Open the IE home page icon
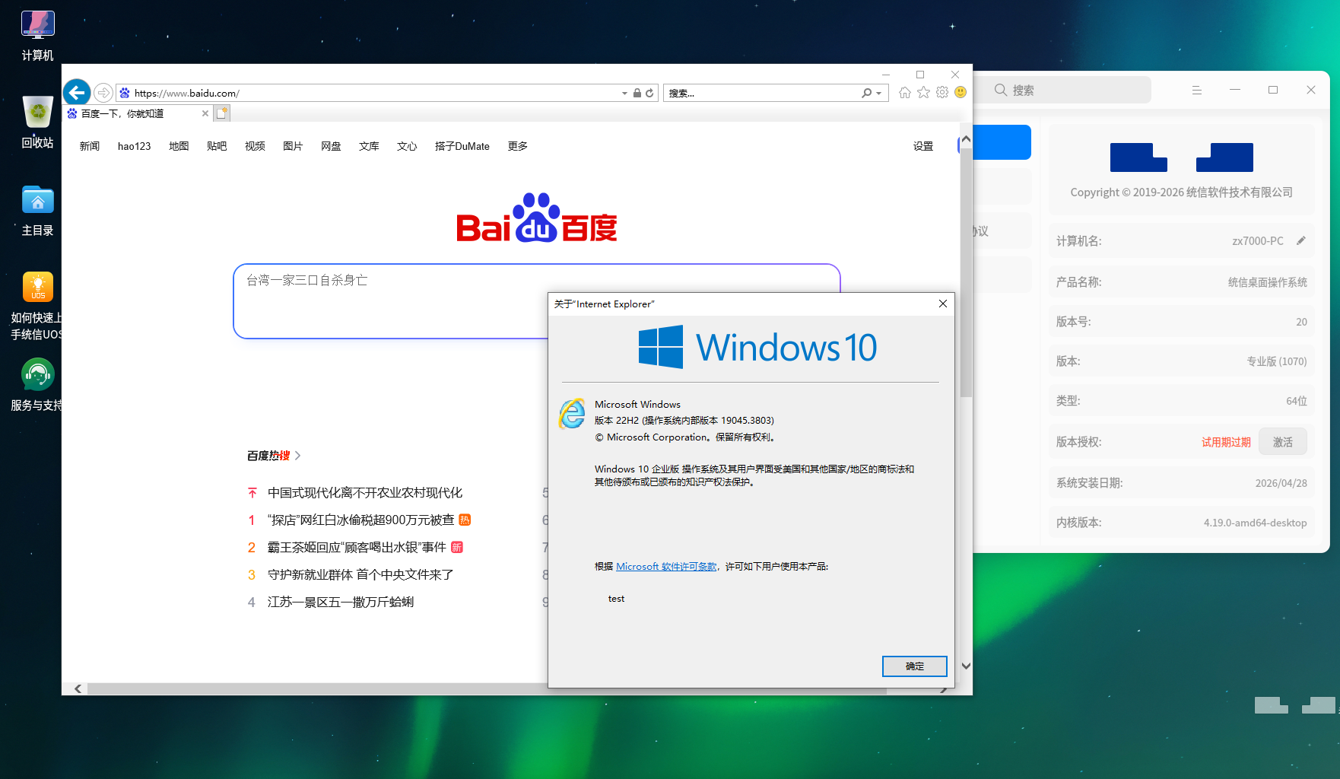The image size is (1340, 779). 904,92
